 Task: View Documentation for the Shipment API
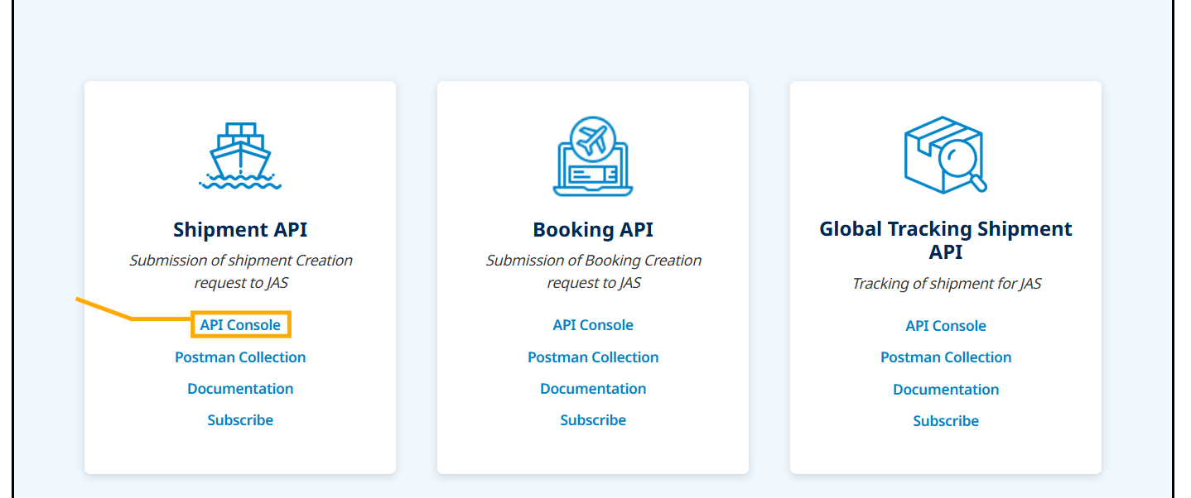[240, 389]
